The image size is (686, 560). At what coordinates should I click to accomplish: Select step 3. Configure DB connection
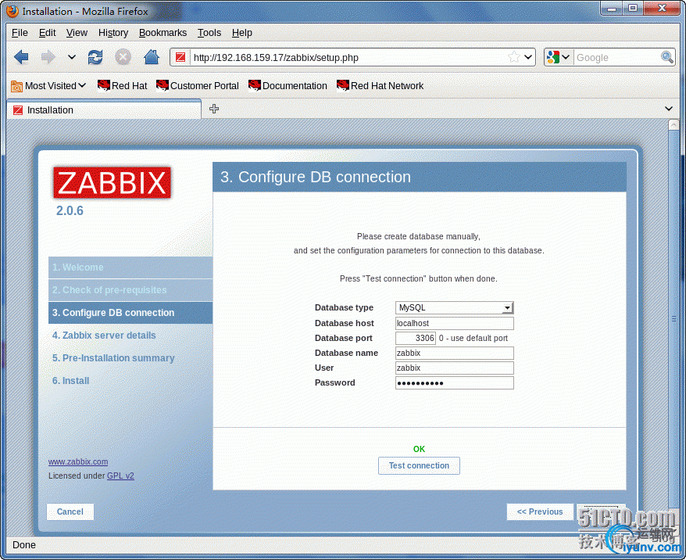point(130,313)
